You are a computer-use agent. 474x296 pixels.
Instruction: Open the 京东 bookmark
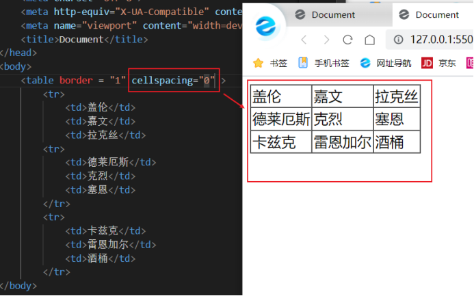(x=438, y=63)
